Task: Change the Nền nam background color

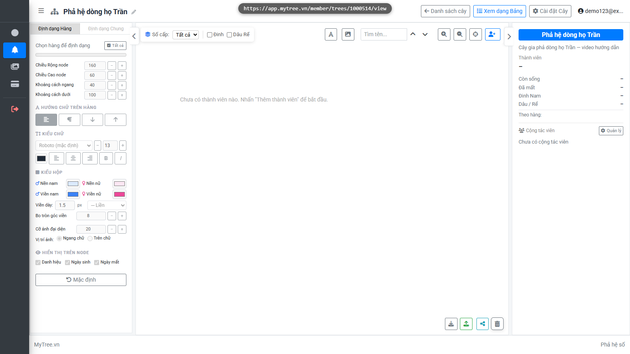Action: click(73, 184)
